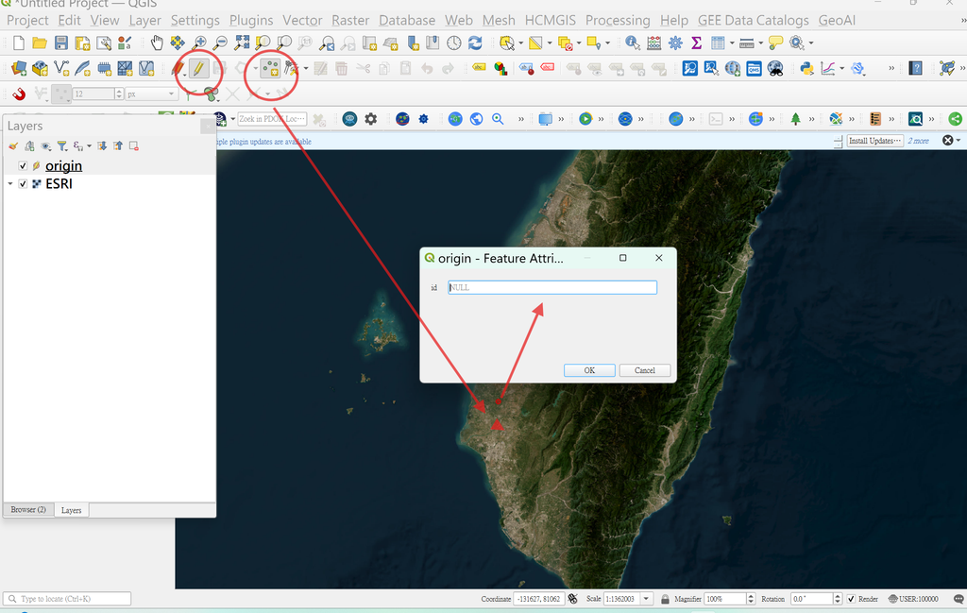Click the id NULL input field
The height and width of the screenshot is (613, 967).
pos(552,287)
